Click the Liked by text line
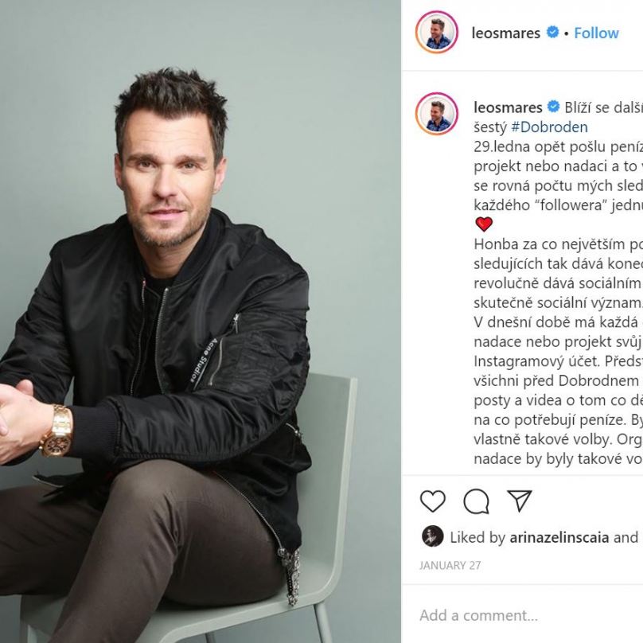 (544, 537)
